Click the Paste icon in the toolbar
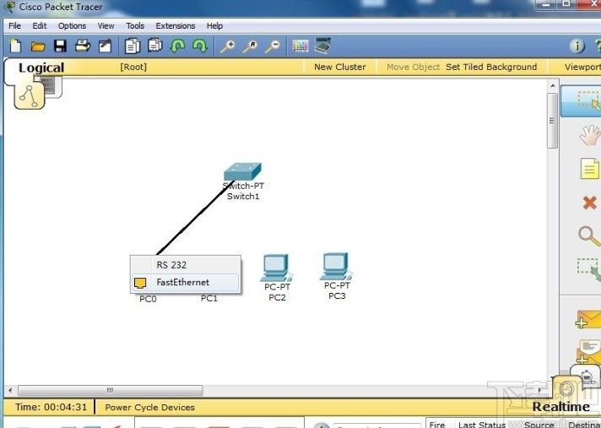Viewport: 601px width, 428px height. (x=154, y=46)
